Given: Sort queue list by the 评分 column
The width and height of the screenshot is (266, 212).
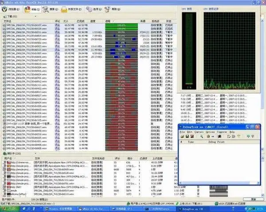Looking at the screenshot, I should click(x=117, y=159).
